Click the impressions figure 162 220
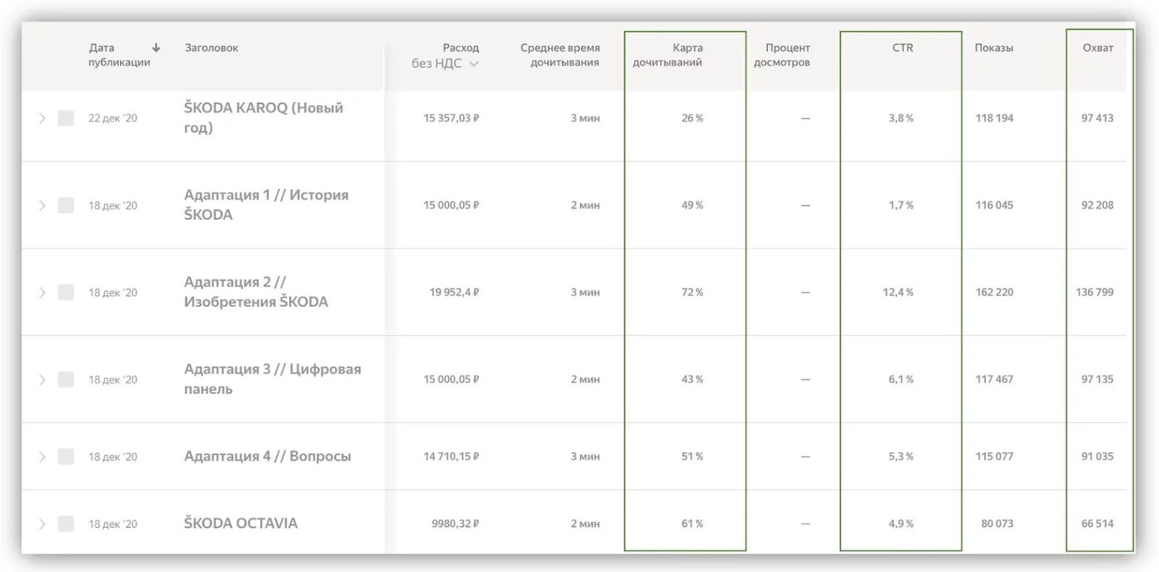 pyautogui.click(x=995, y=293)
